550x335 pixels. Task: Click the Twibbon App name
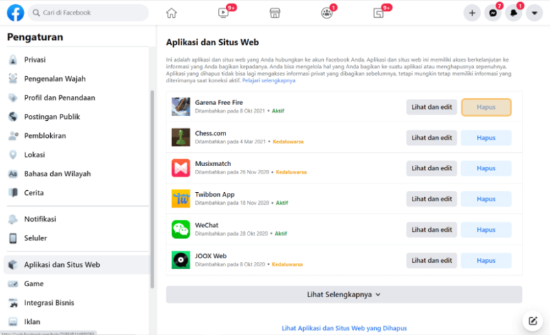point(214,194)
